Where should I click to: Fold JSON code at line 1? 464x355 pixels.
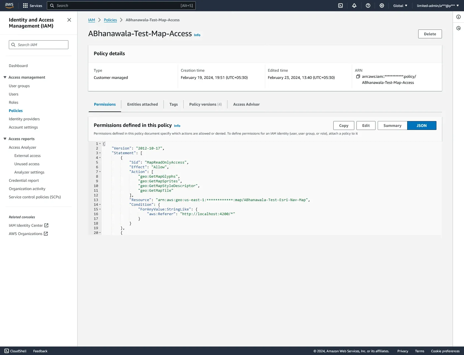point(100,144)
